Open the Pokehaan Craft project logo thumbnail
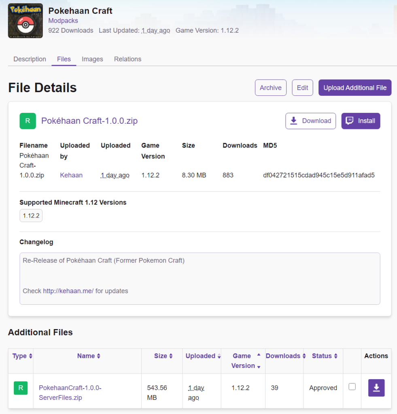 [25, 21]
